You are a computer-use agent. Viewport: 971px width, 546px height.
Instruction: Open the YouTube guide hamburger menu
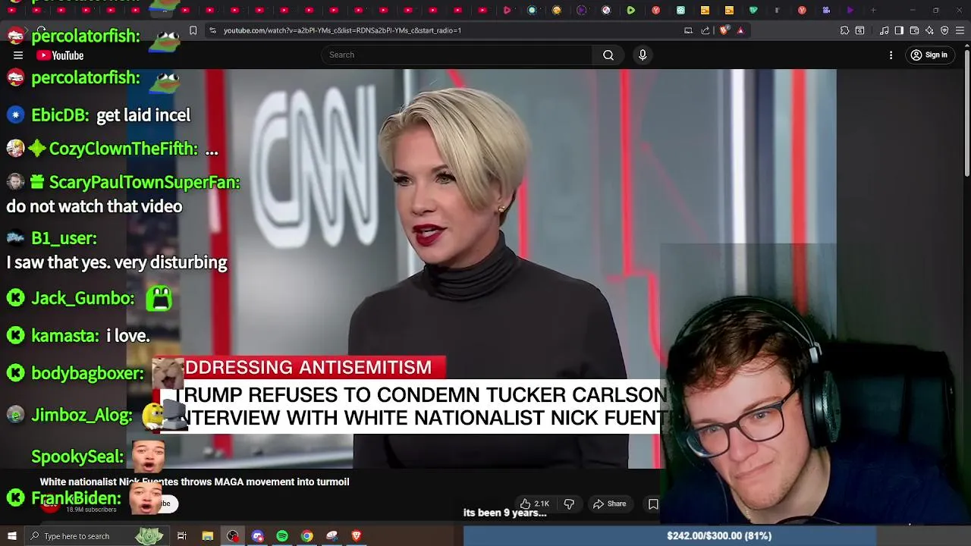pos(18,55)
